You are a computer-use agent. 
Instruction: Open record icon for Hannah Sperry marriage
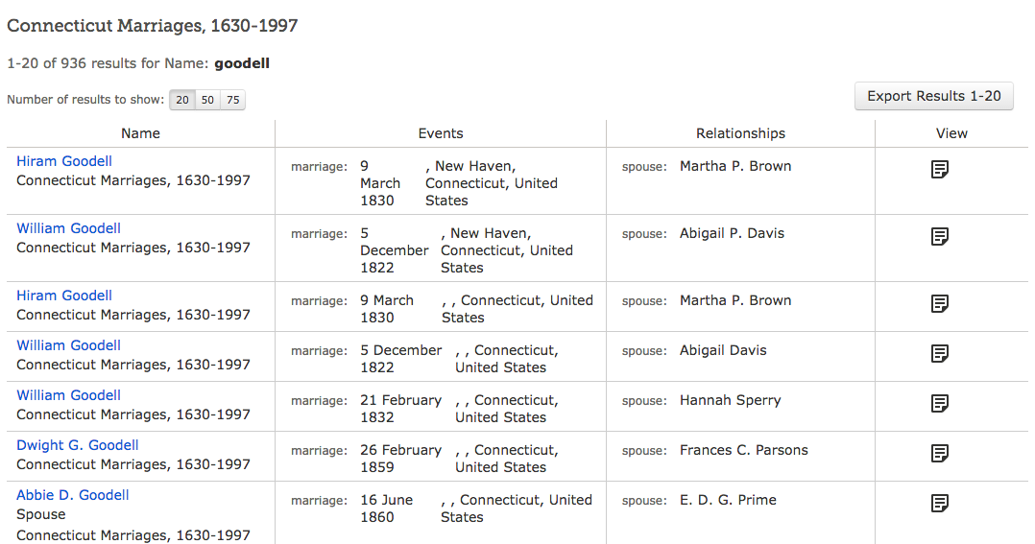(940, 404)
